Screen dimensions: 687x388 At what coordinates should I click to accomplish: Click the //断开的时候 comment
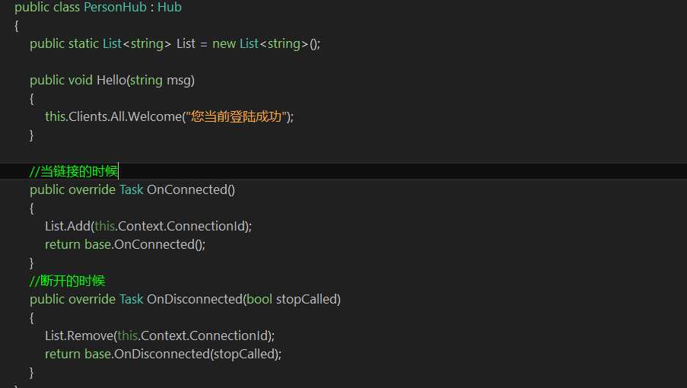click(x=67, y=281)
